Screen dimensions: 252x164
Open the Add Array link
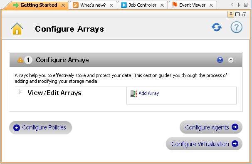(x=148, y=93)
